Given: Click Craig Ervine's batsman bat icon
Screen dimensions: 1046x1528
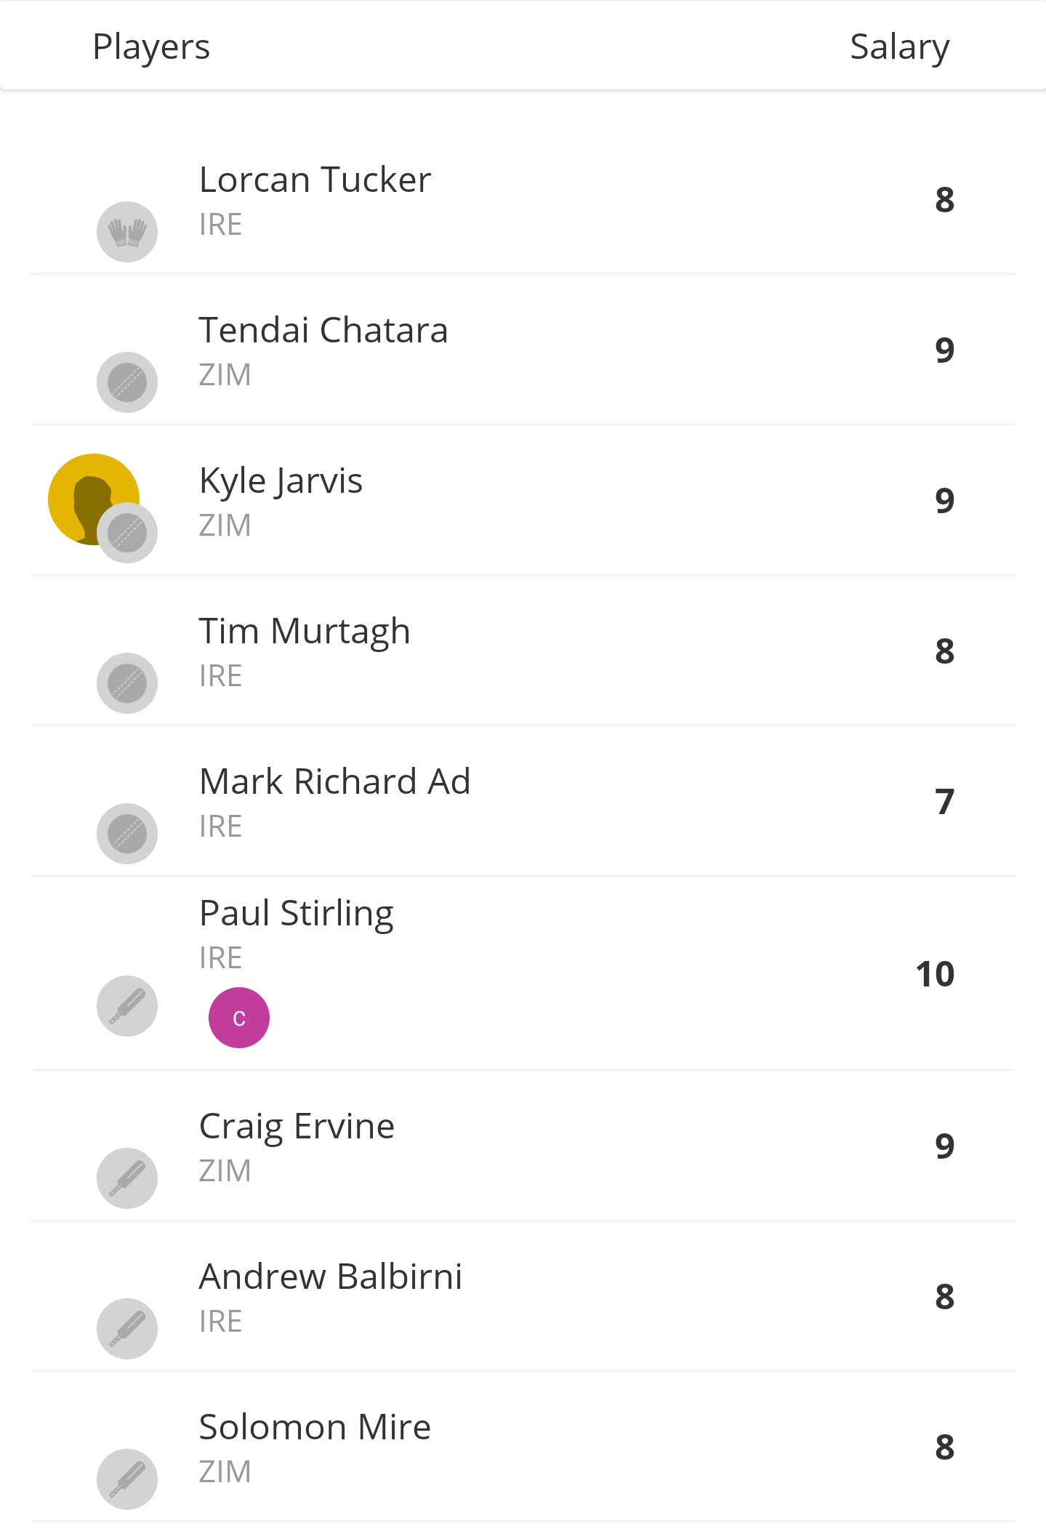Looking at the screenshot, I should pyautogui.click(x=127, y=1178).
